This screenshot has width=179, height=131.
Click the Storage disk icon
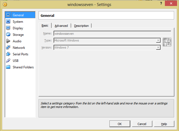pyautogui.click(x=8, y=34)
